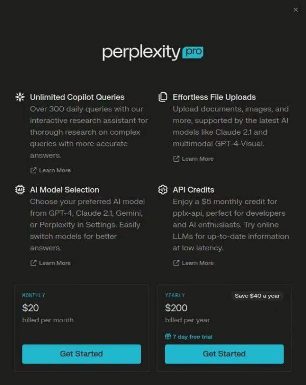306x385 pixels.
Task: Click the Perplexity Pro logo
Action: point(152,53)
